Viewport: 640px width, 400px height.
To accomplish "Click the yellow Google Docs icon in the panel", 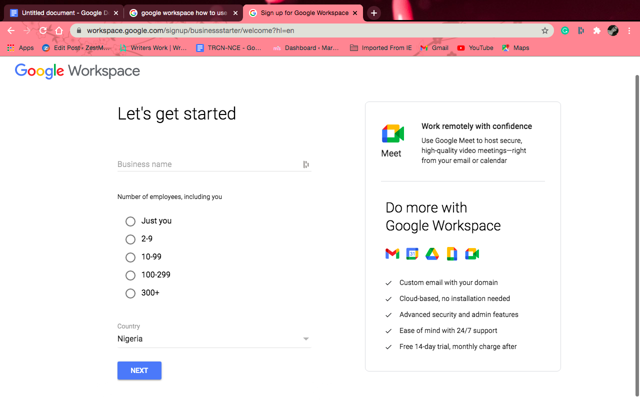I will point(452,253).
